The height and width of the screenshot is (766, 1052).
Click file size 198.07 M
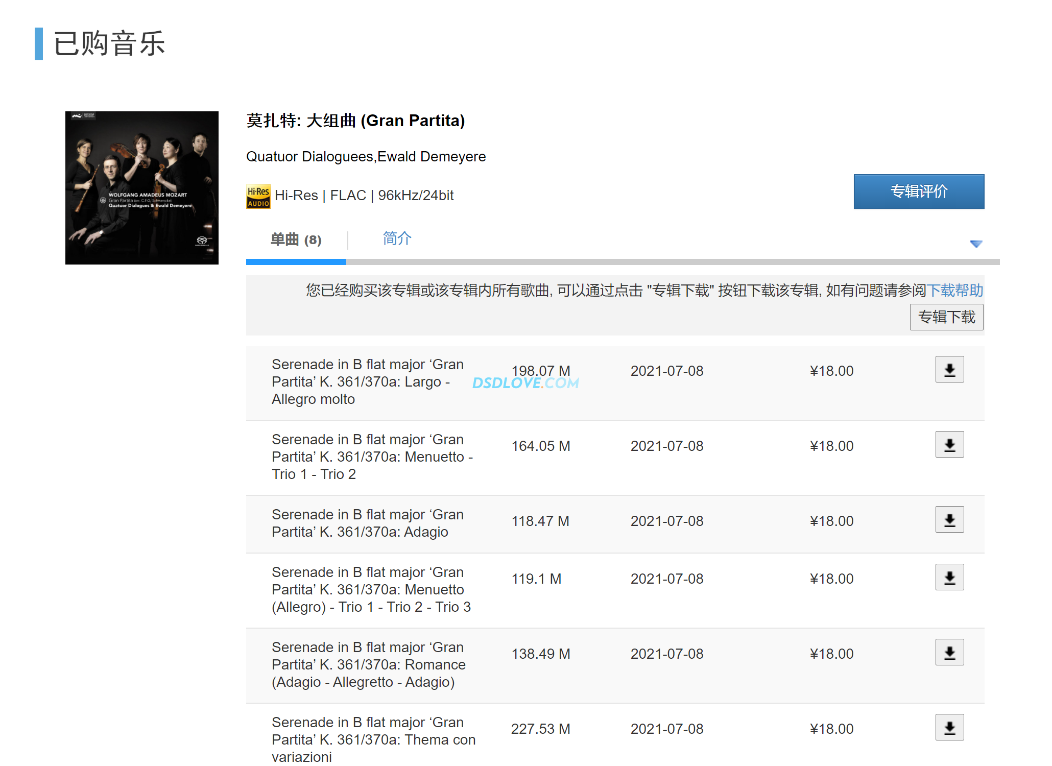(x=541, y=371)
